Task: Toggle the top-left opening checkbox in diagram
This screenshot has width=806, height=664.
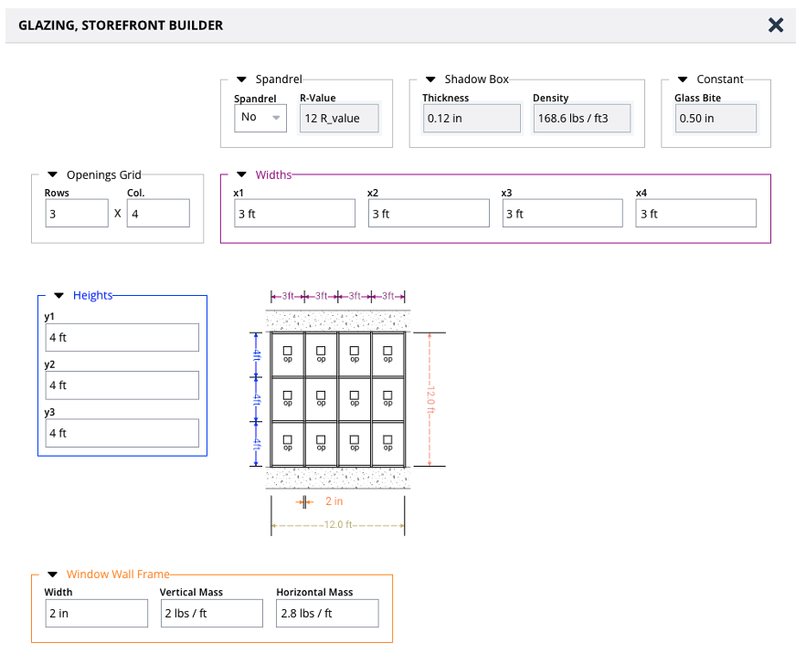Action: click(288, 351)
